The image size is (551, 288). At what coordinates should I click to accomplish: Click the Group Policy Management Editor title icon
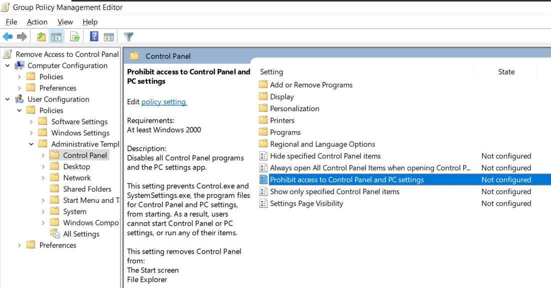(x=5, y=7)
